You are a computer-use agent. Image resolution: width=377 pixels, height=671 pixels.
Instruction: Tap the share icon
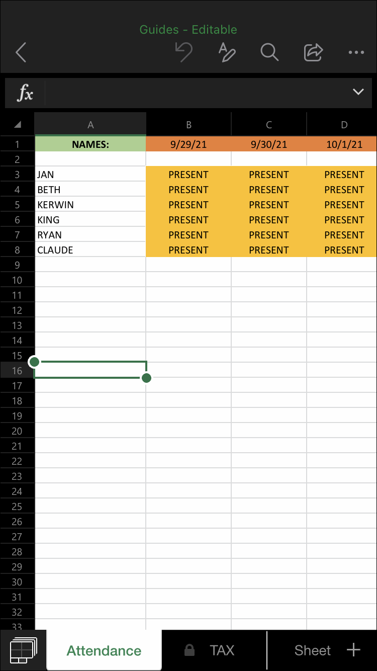pos(313,52)
